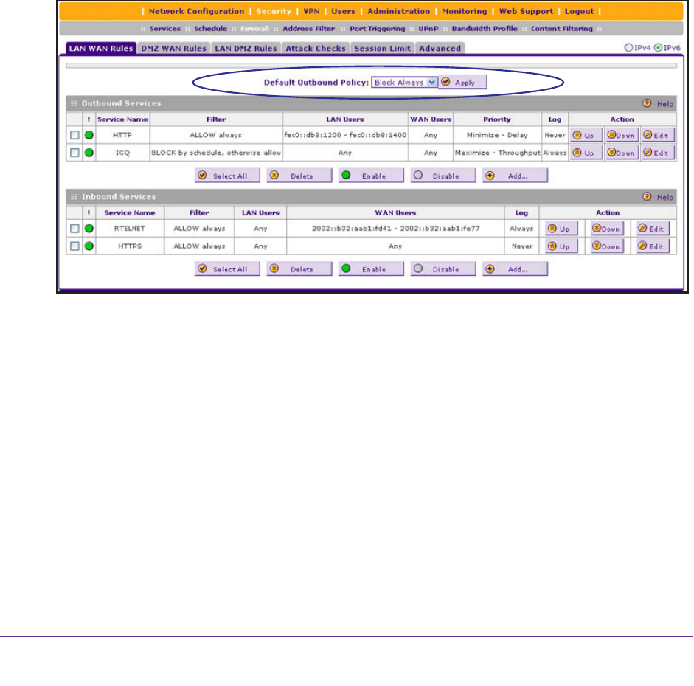
Task: Switch to LAN DMZ Rules tab
Action: [246, 48]
